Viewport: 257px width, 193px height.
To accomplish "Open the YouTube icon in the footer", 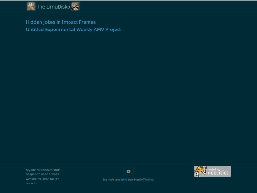I will coord(128,172).
